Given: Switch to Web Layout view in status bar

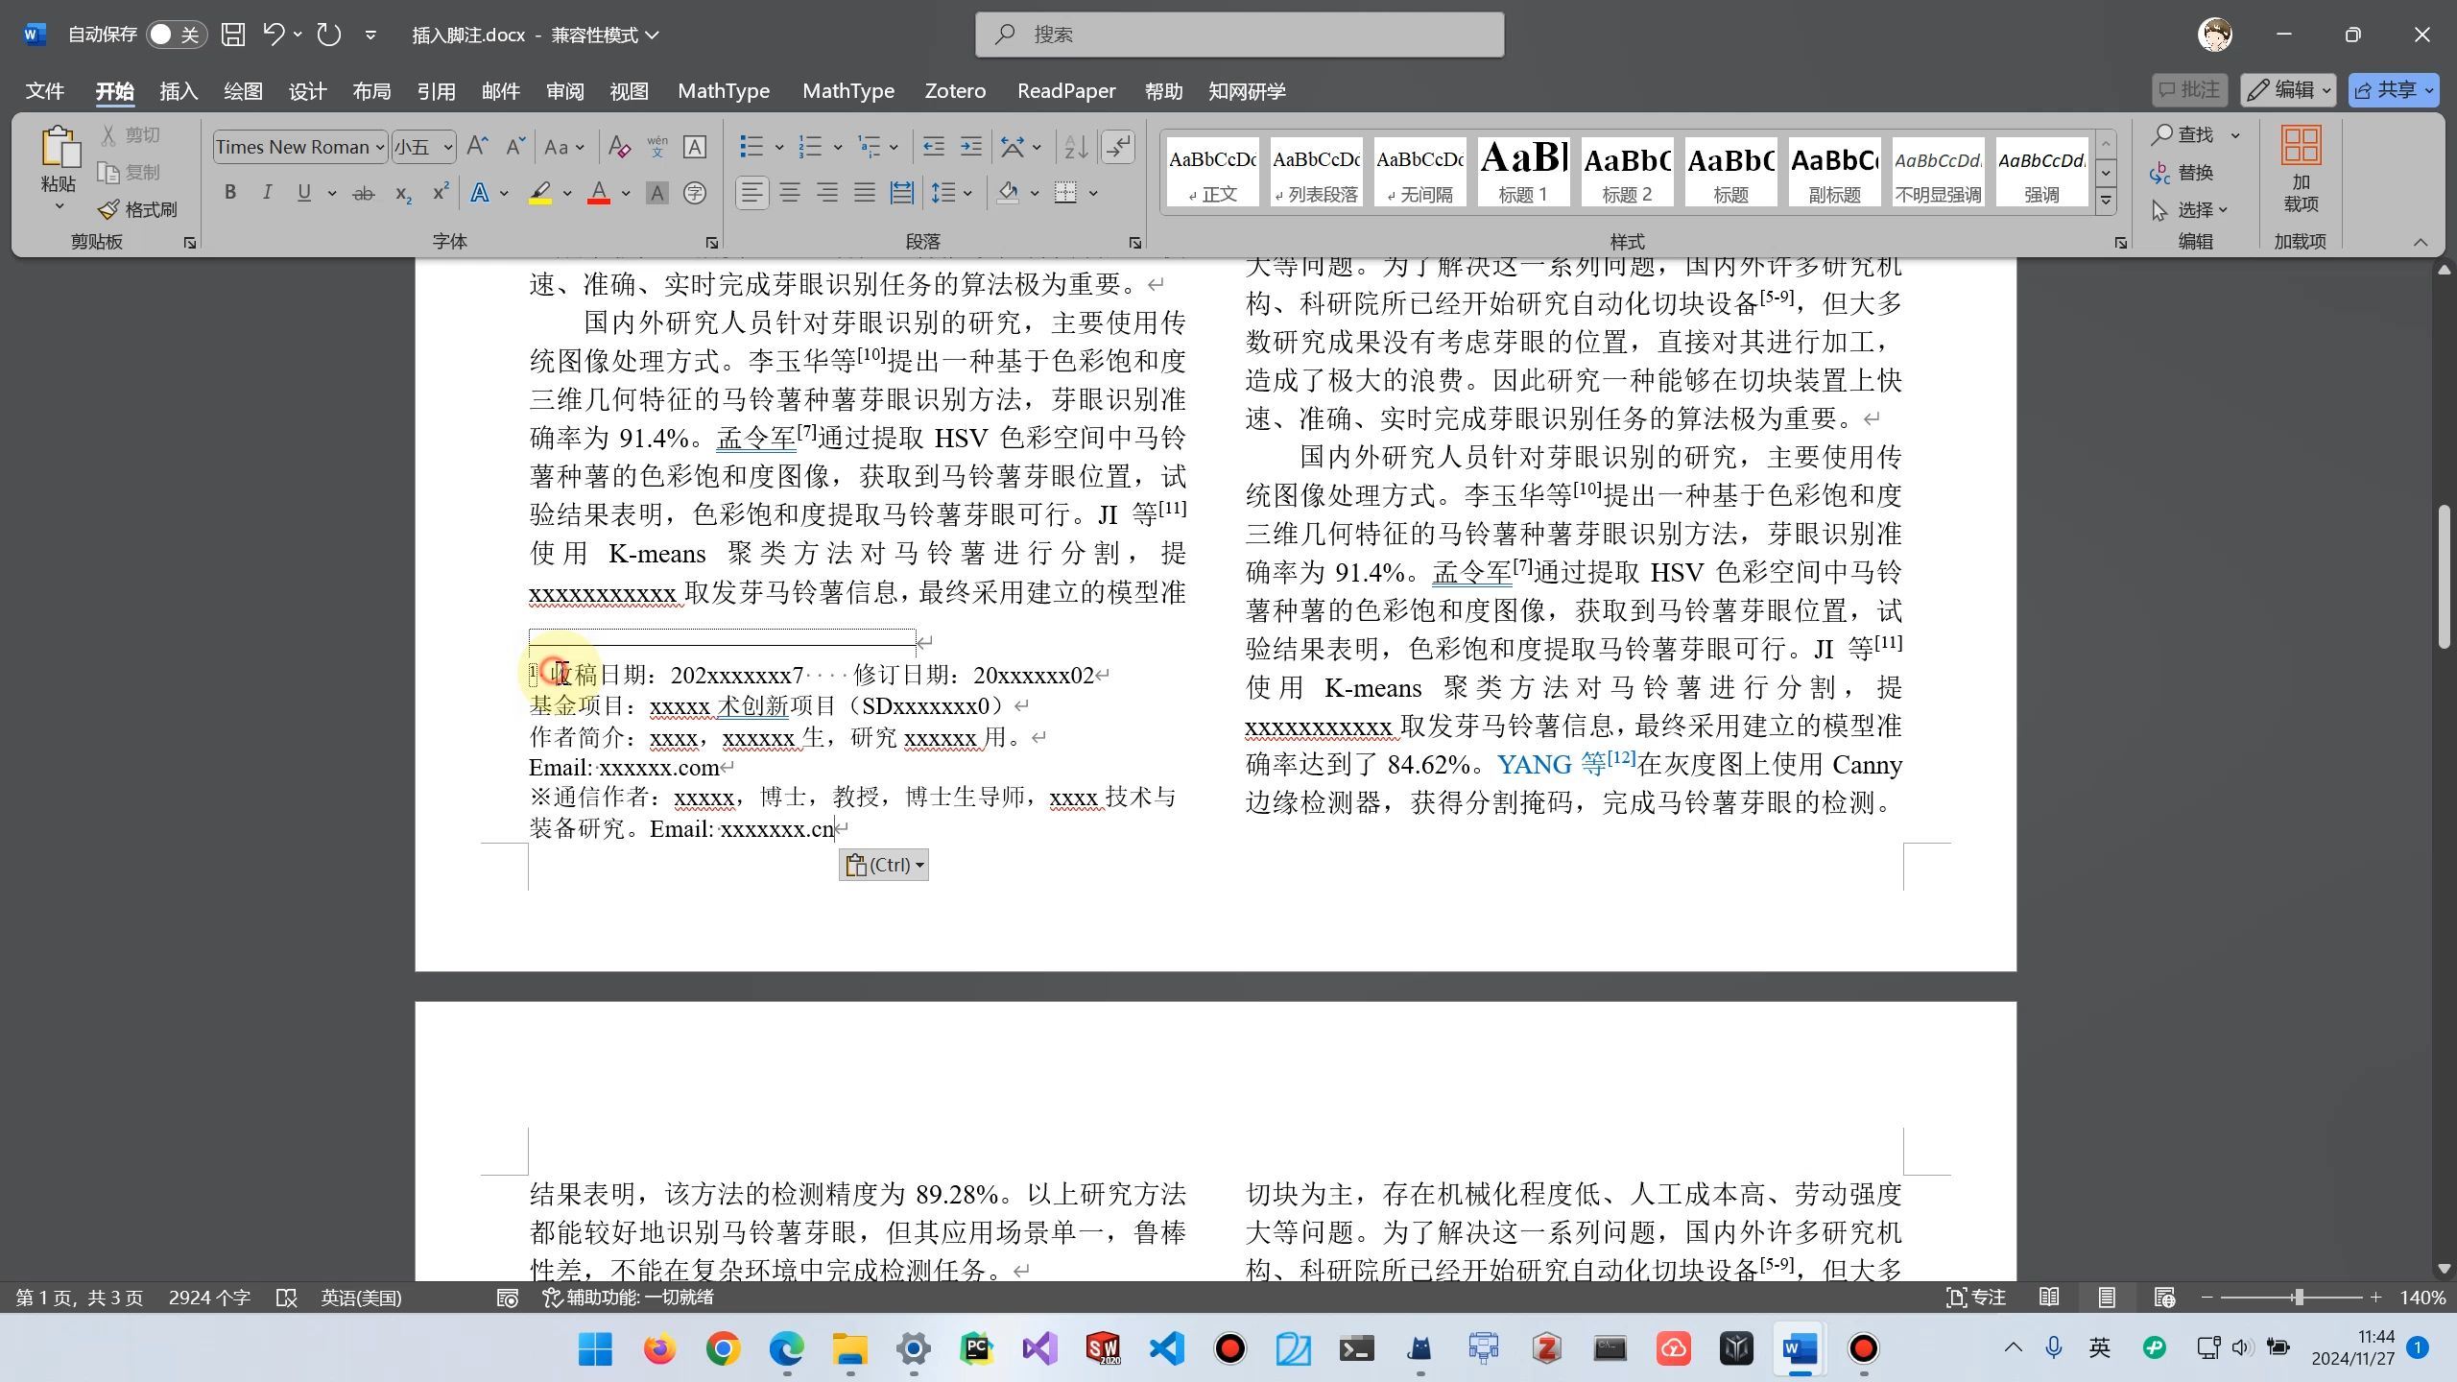Looking at the screenshot, I should click(x=2164, y=1297).
